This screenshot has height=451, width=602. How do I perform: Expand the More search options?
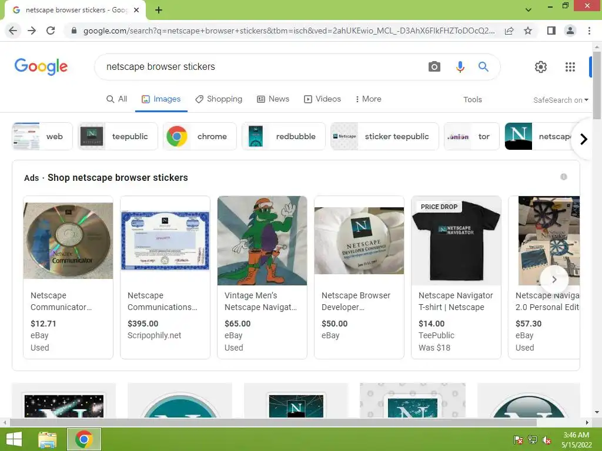click(x=368, y=99)
